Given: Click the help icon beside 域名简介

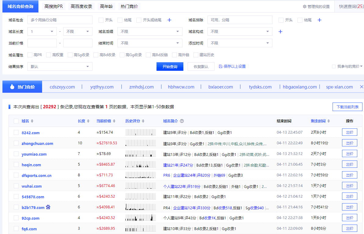Looking at the screenshot, I should point(182,121).
